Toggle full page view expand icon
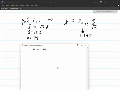 tap(116, 12)
